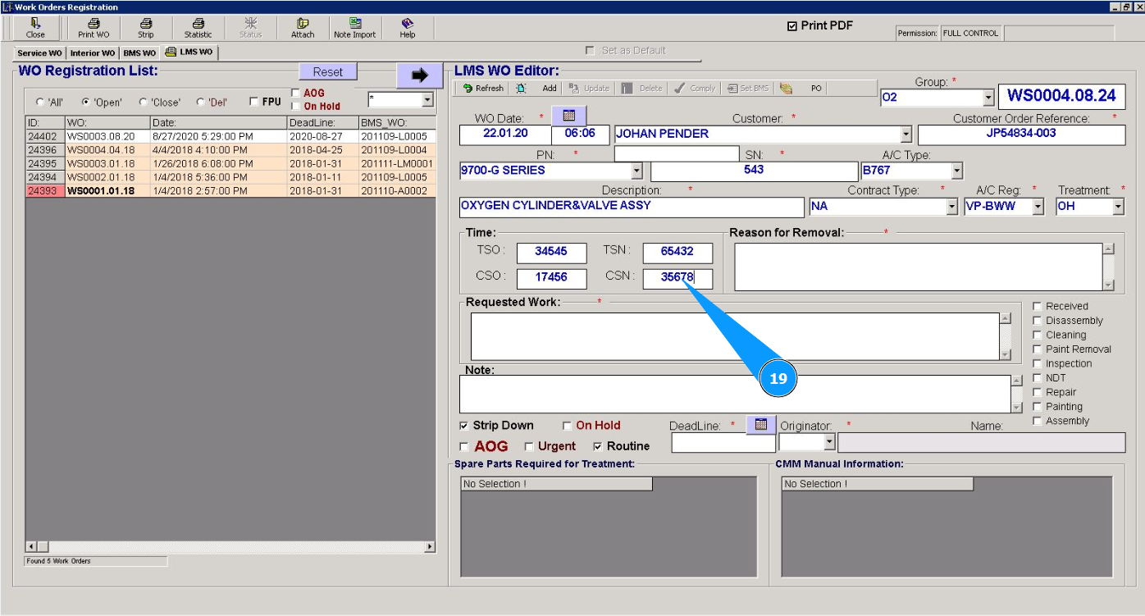Image resolution: width=1145 pixels, height=616 pixels.
Task: Enable the Print PDF checkbox
Action: tap(791, 26)
